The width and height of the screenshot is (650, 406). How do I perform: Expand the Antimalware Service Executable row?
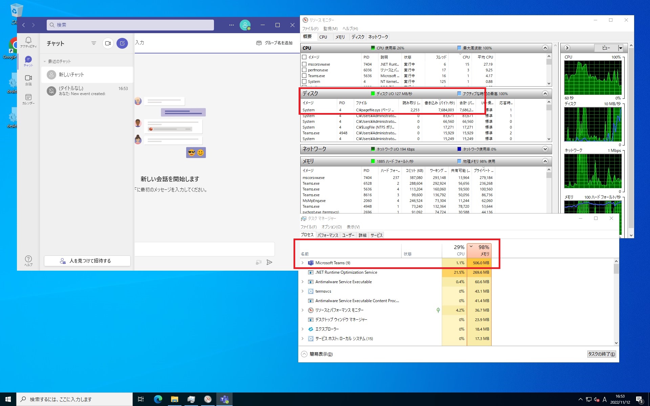click(x=303, y=282)
